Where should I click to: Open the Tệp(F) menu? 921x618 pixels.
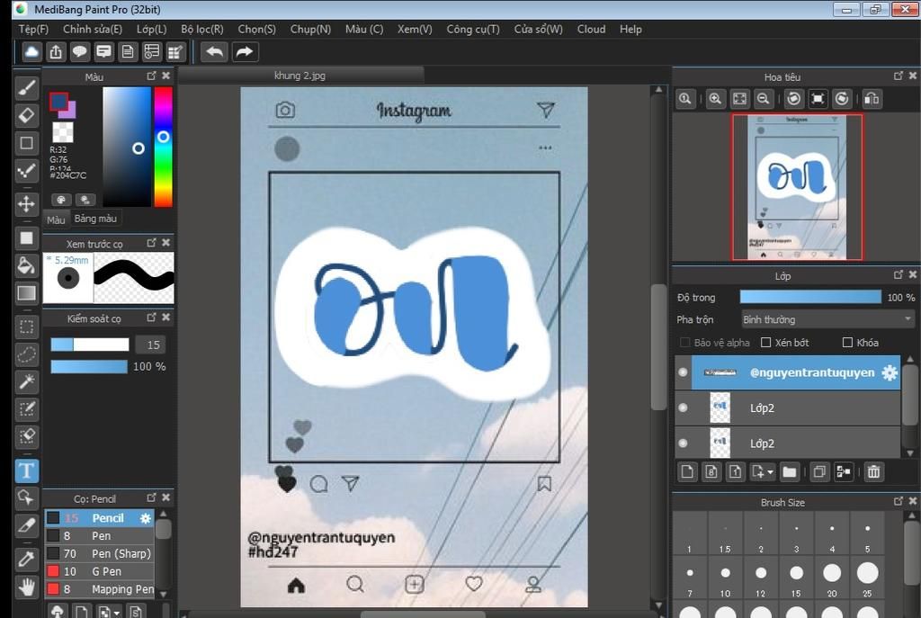tap(33, 29)
